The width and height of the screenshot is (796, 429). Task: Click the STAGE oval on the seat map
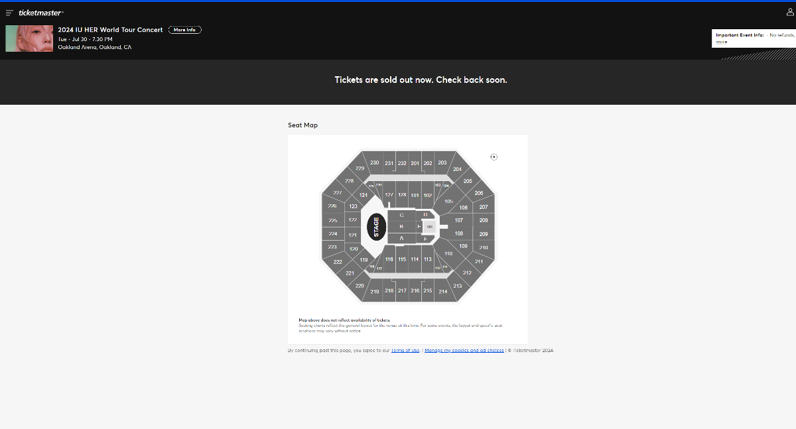376,227
